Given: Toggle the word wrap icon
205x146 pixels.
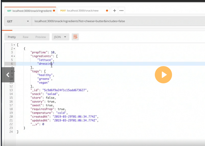Looking at the screenshot, I should point(75,37).
